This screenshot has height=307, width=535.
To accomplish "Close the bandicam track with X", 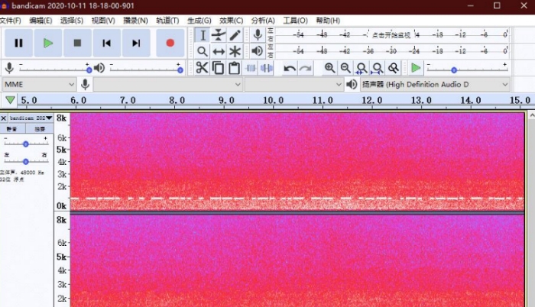I will pos(4,118).
